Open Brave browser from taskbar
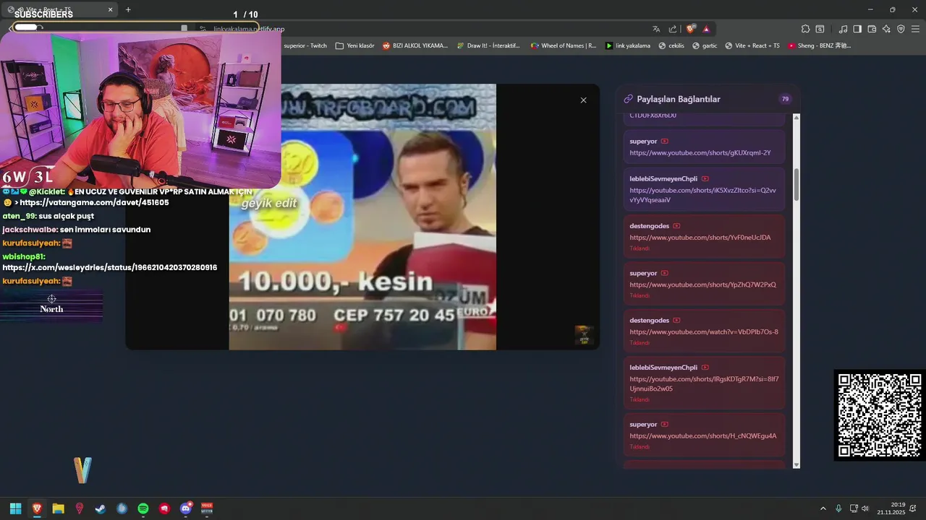 click(37, 508)
